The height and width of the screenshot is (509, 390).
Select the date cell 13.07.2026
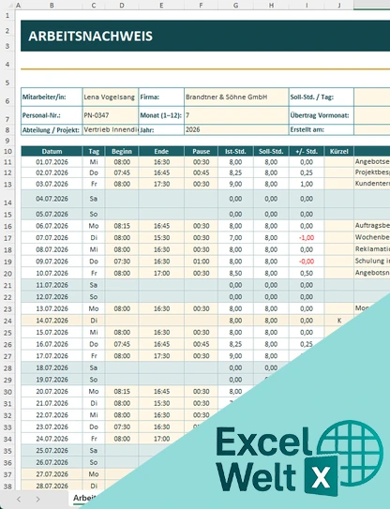click(x=52, y=308)
